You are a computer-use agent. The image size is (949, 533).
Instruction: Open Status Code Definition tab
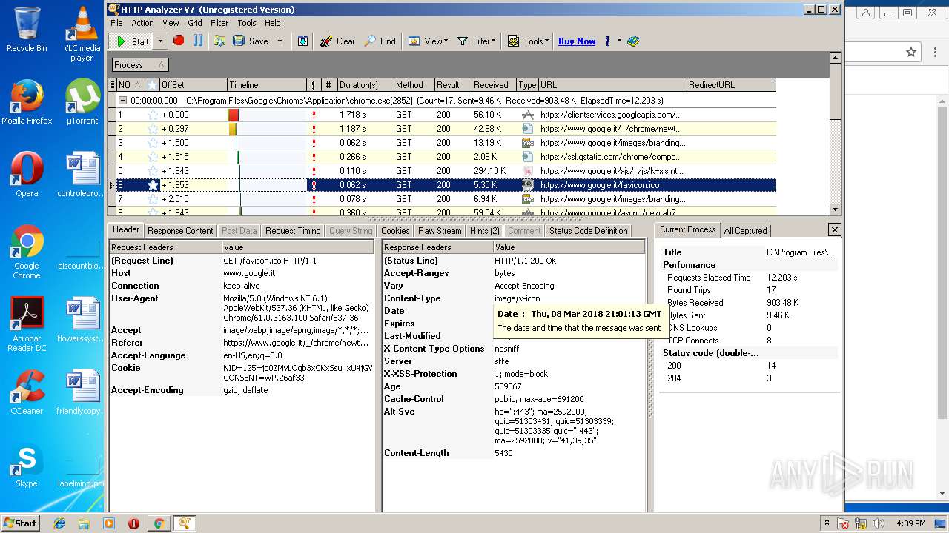589,231
